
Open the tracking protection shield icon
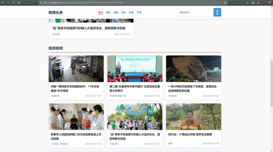41,2
